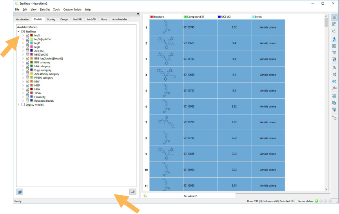Select row 4 structure thumbnail
The image size is (339, 214).
pos(166,75)
